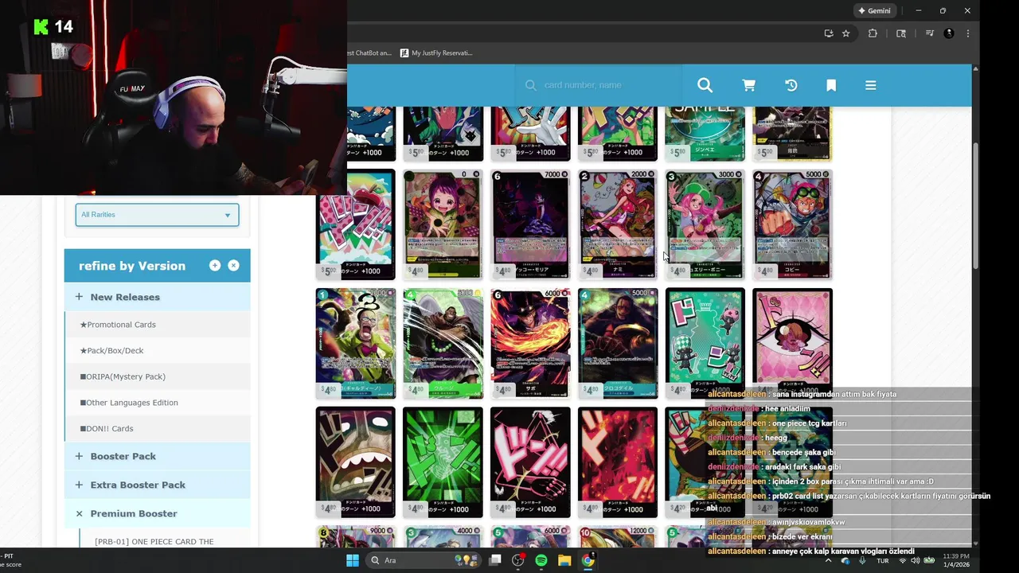
Task: Open the solid green DON!! card in fourth row
Action: pos(443,462)
